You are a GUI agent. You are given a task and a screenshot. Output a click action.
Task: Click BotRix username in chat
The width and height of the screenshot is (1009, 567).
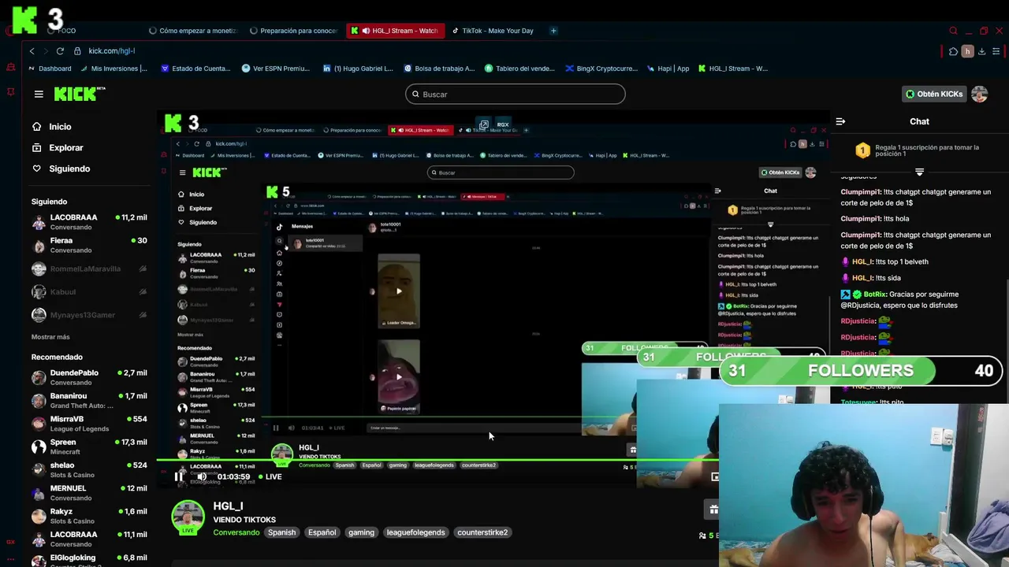874,295
